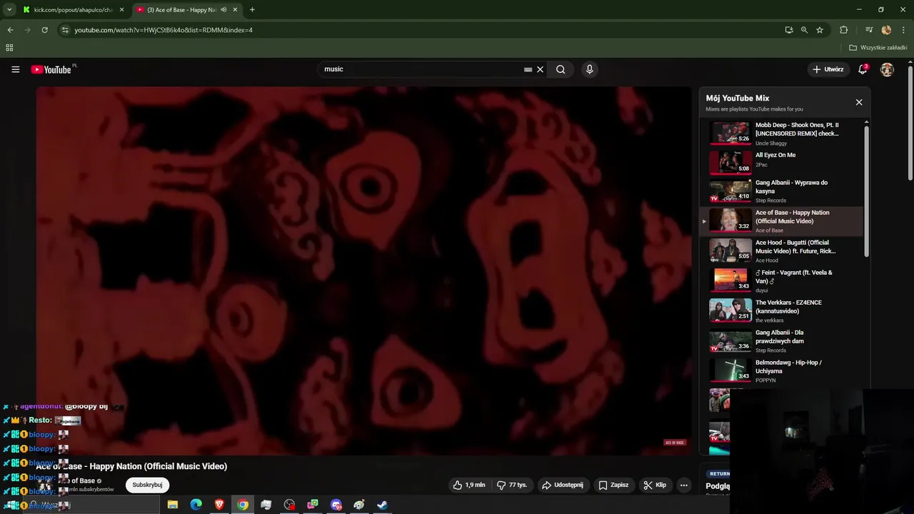The image size is (914, 514).
Task: Click the video player area
Action: pyautogui.click(x=363, y=270)
